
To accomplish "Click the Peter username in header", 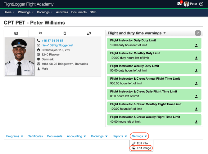I will pyautogui.click(x=193, y=4).
